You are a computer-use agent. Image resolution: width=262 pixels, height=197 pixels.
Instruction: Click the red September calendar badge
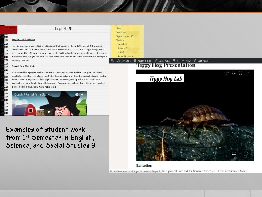tap(9, 30)
